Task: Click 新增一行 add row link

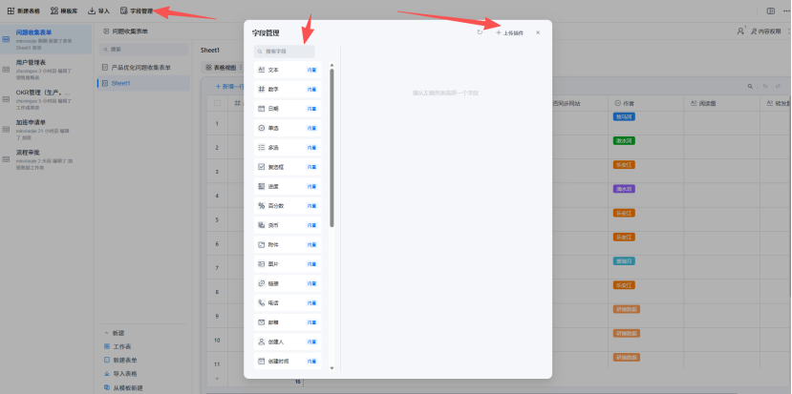Action: tap(230, 86)
